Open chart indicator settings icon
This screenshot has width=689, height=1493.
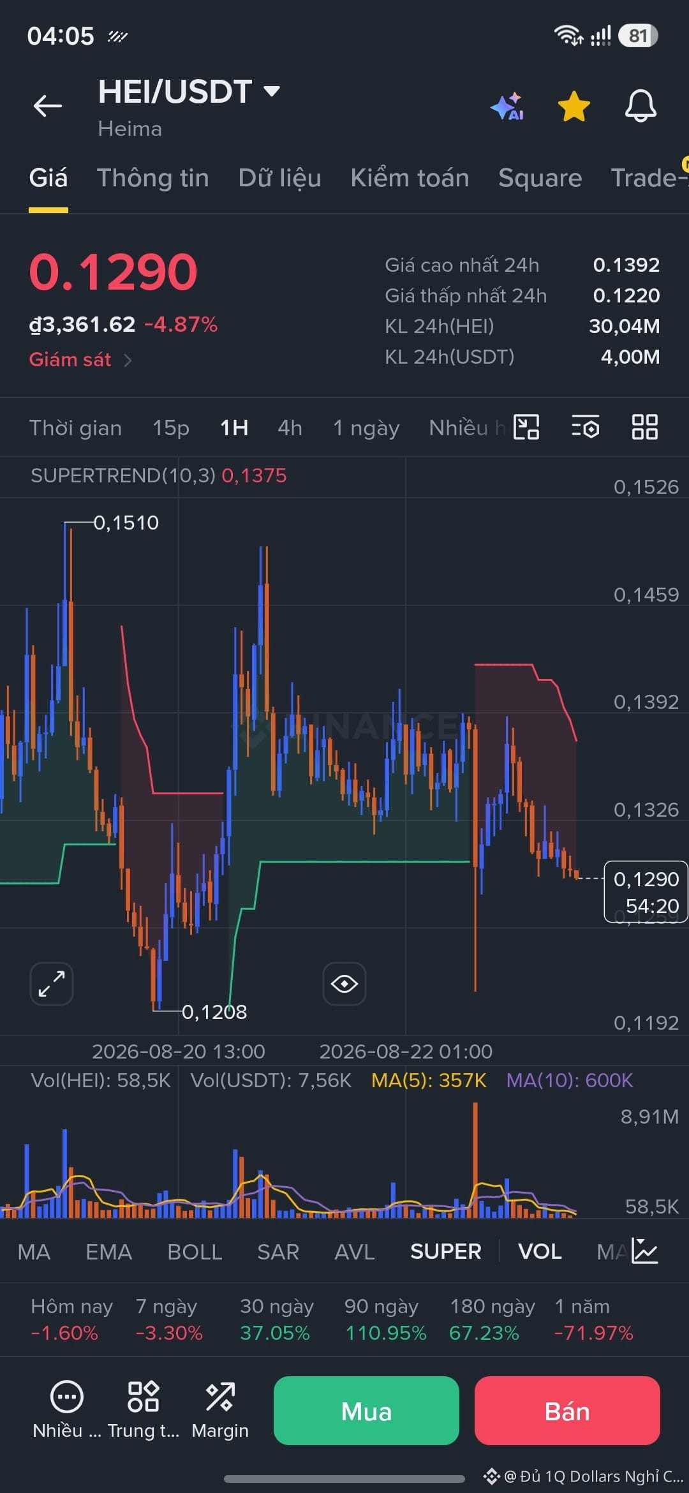(x=586, y=427)
